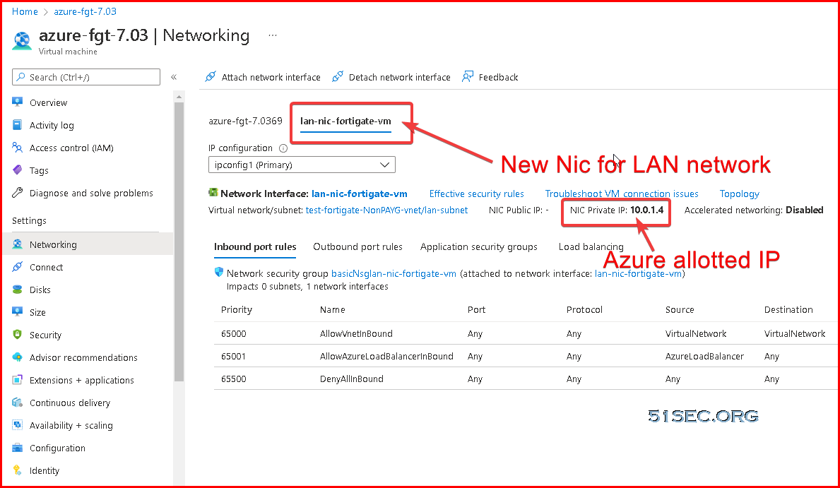Open basicNsglan-nic-fortigate-vm security group link
The height and width of the screenshot is (488, 840).
point(394,274)
